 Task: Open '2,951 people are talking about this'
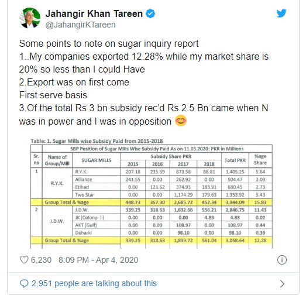coord(94,283)
